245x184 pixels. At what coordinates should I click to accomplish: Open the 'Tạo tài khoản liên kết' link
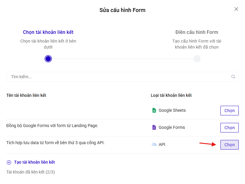click(34, 162)
